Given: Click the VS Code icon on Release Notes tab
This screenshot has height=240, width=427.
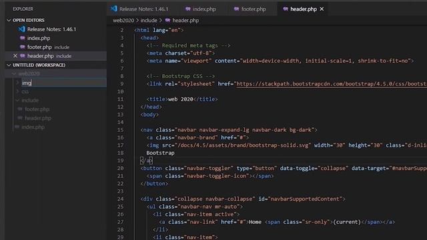Looking at the screenshot, I should [x=114, y=9].
